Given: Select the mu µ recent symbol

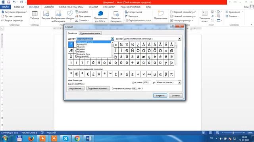Looking at the screenshot, I should tap(155, 74).
